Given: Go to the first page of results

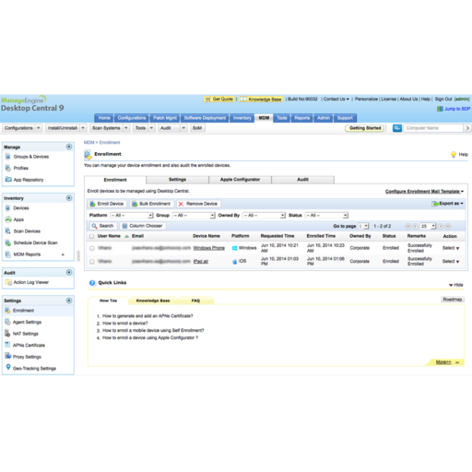Looking at the screenshot, I should pos(407,227).
